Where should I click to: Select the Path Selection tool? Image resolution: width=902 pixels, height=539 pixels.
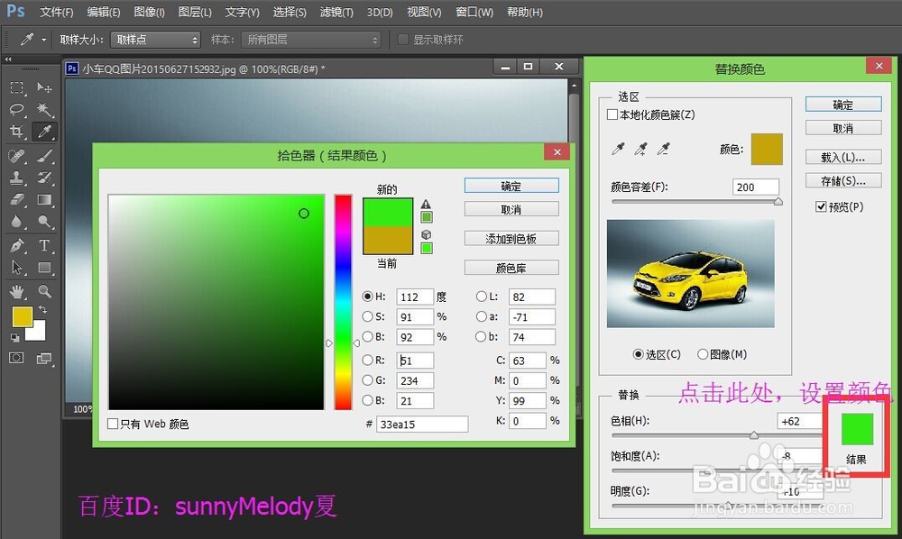coord(16,267)
